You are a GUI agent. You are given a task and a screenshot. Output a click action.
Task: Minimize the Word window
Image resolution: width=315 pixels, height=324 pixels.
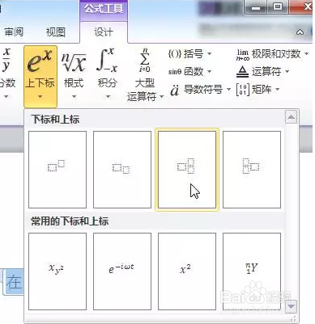coord(255,7)
